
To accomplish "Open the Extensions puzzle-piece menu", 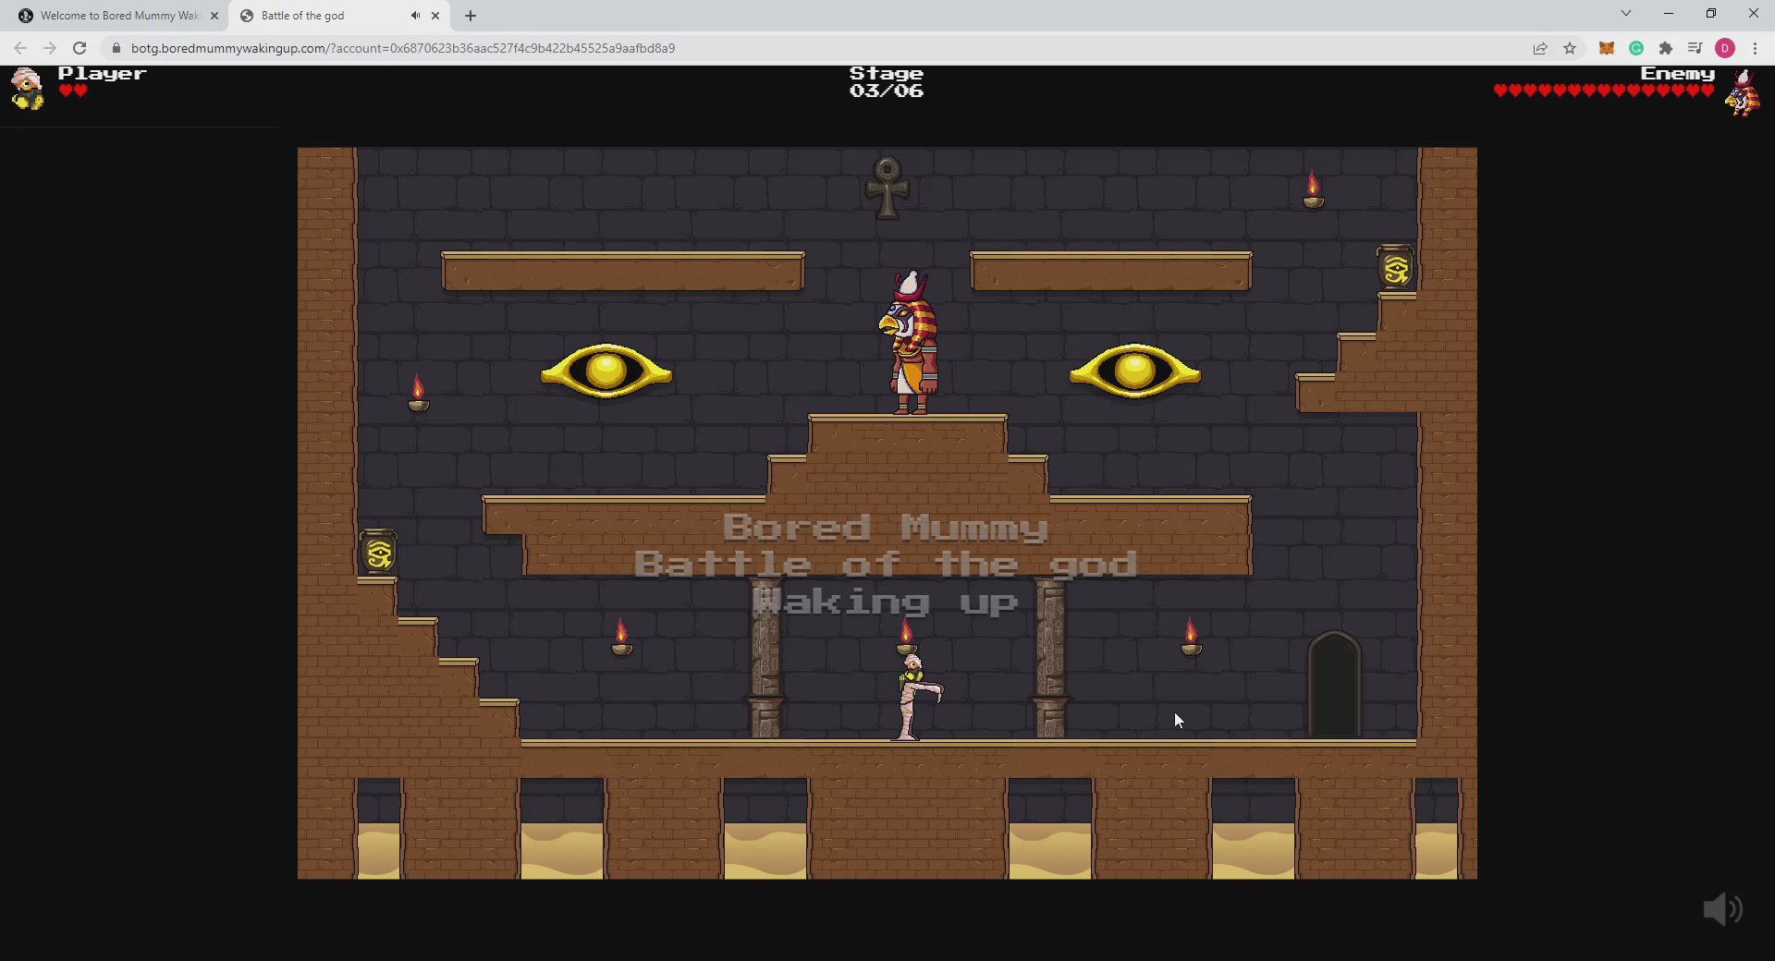I will tap(1666, 48).
